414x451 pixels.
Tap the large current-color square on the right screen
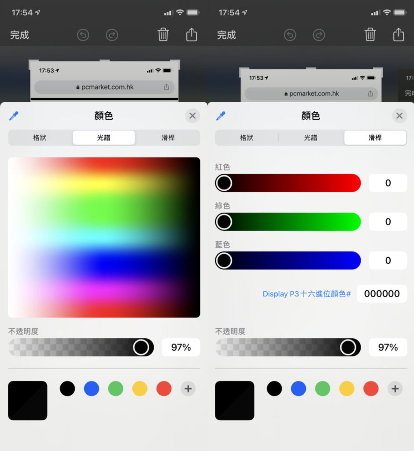[234, 401]
